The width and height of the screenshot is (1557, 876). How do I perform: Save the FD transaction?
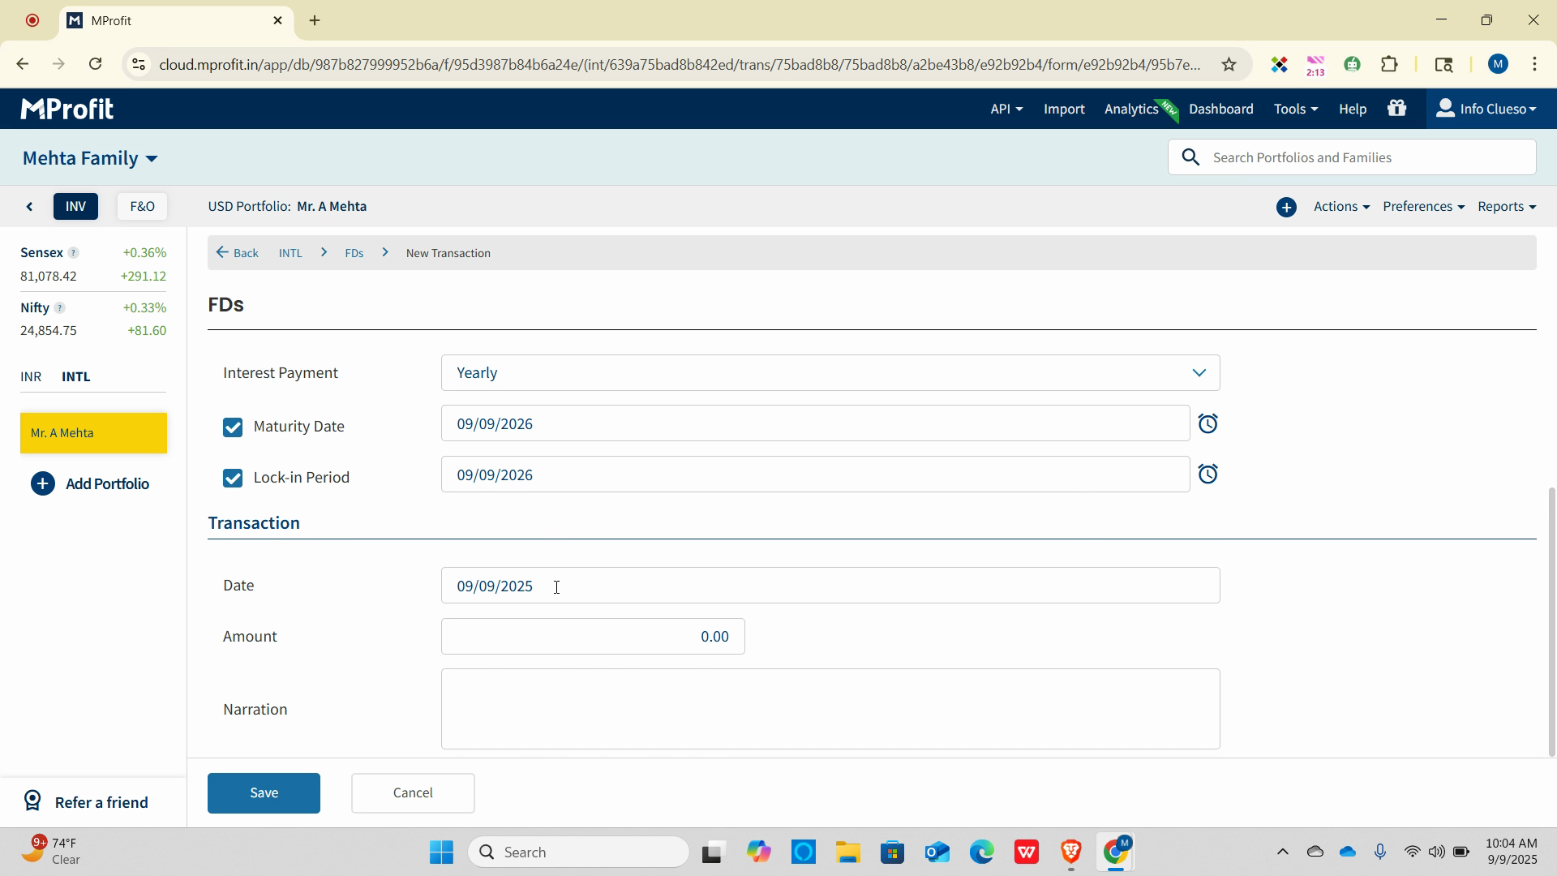pyautogui.click(x=264, y=792)
